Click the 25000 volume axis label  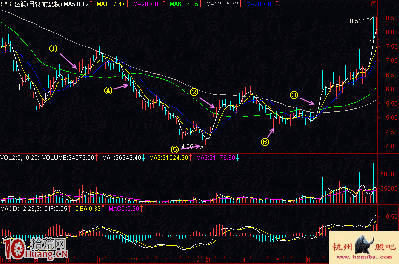pyautogui.click(x=389, y=188)
